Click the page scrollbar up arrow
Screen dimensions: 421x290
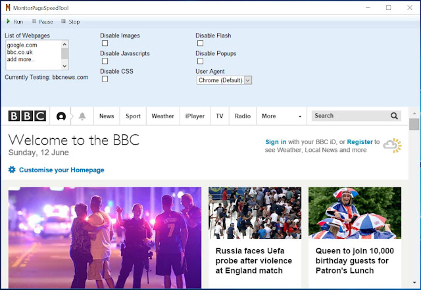click(414, 113)
